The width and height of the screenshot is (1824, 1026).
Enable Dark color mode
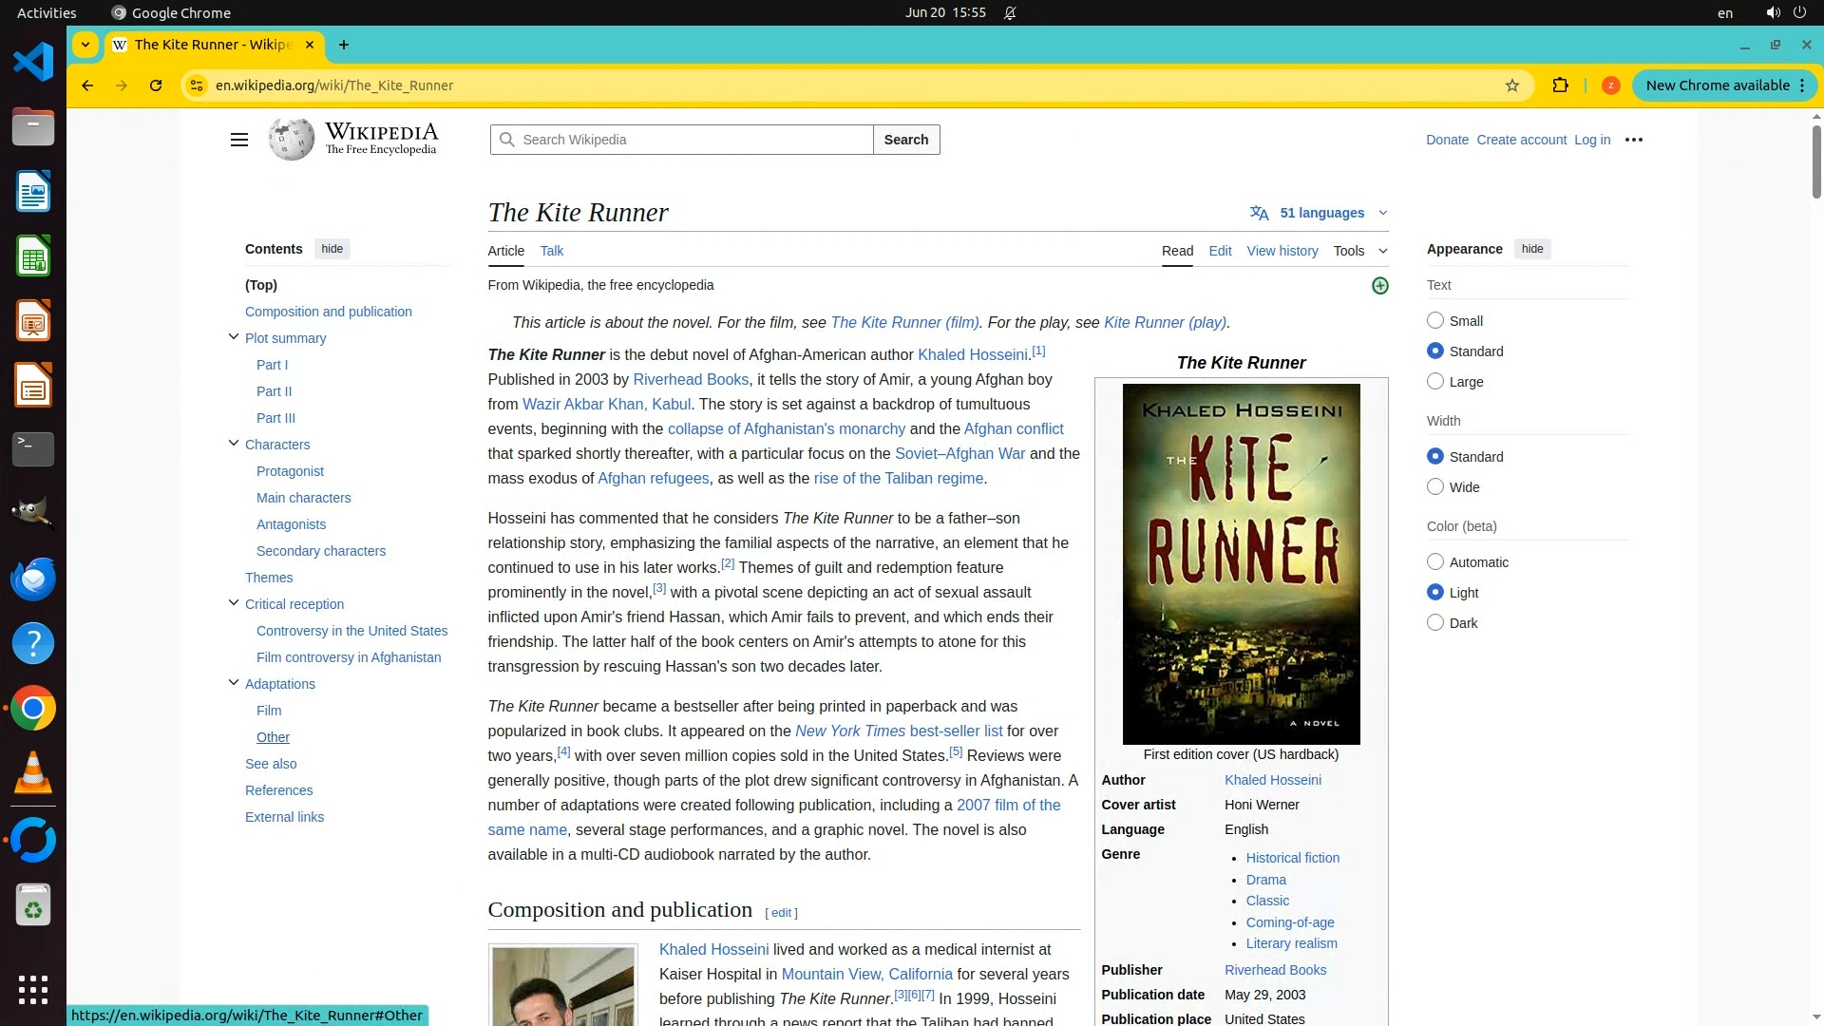coord(1435,623)
